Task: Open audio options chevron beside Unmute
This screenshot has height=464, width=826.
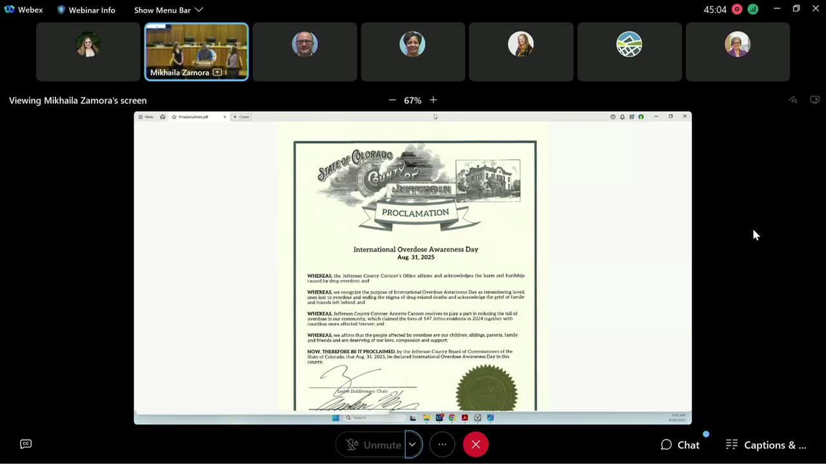Action: click(x=412, y=445)
